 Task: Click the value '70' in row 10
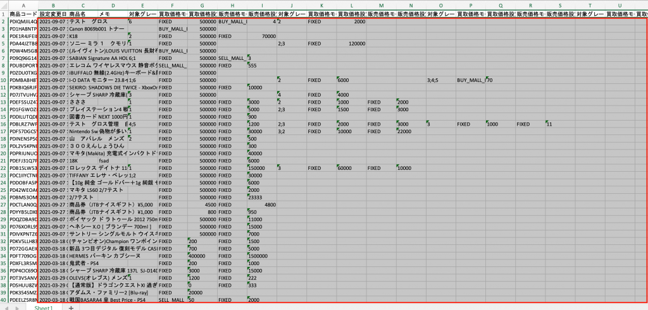point(501,80)
